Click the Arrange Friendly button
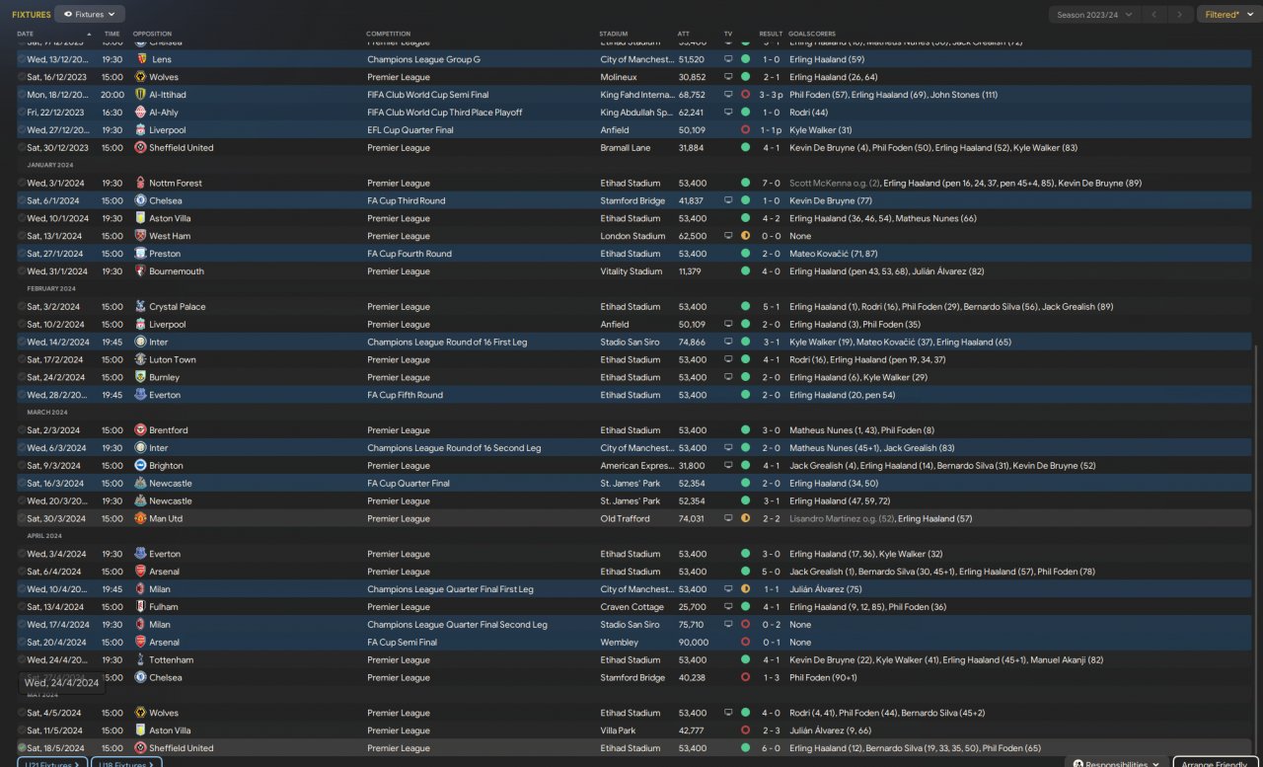The width and height of the screenshot is (1263, 767). 1216,764
